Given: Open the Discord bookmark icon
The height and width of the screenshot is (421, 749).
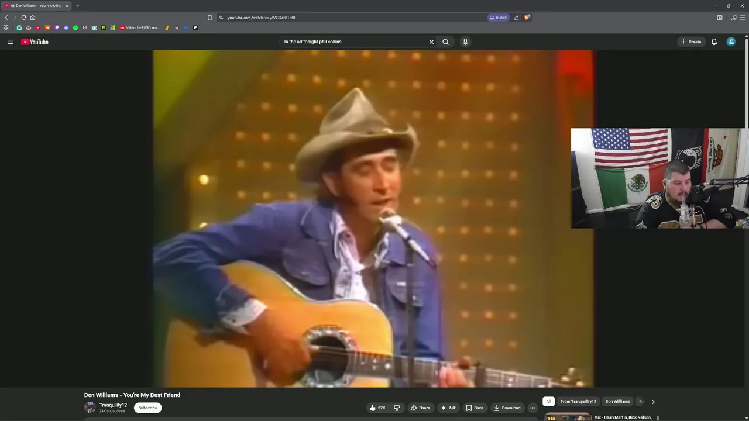Looking at the screenshot, I should (x=66, y=27).
